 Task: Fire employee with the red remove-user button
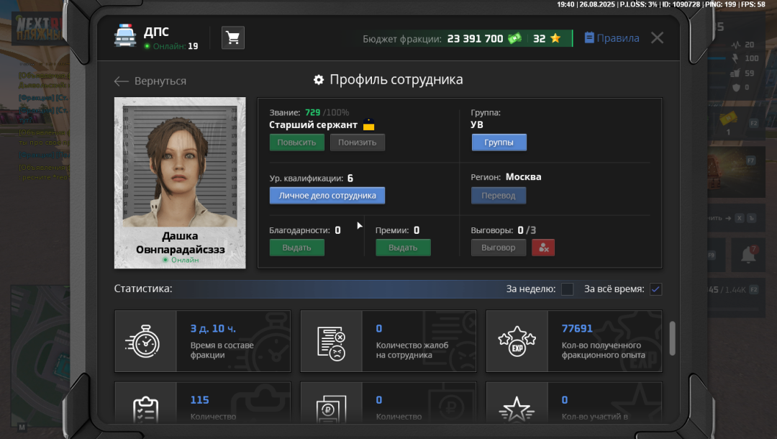point(543,248)
